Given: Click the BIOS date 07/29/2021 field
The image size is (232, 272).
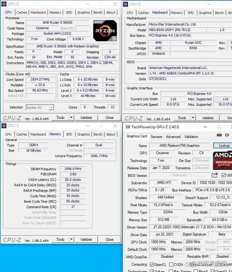Looking at the screenshot, I should (x=190, y=79).
